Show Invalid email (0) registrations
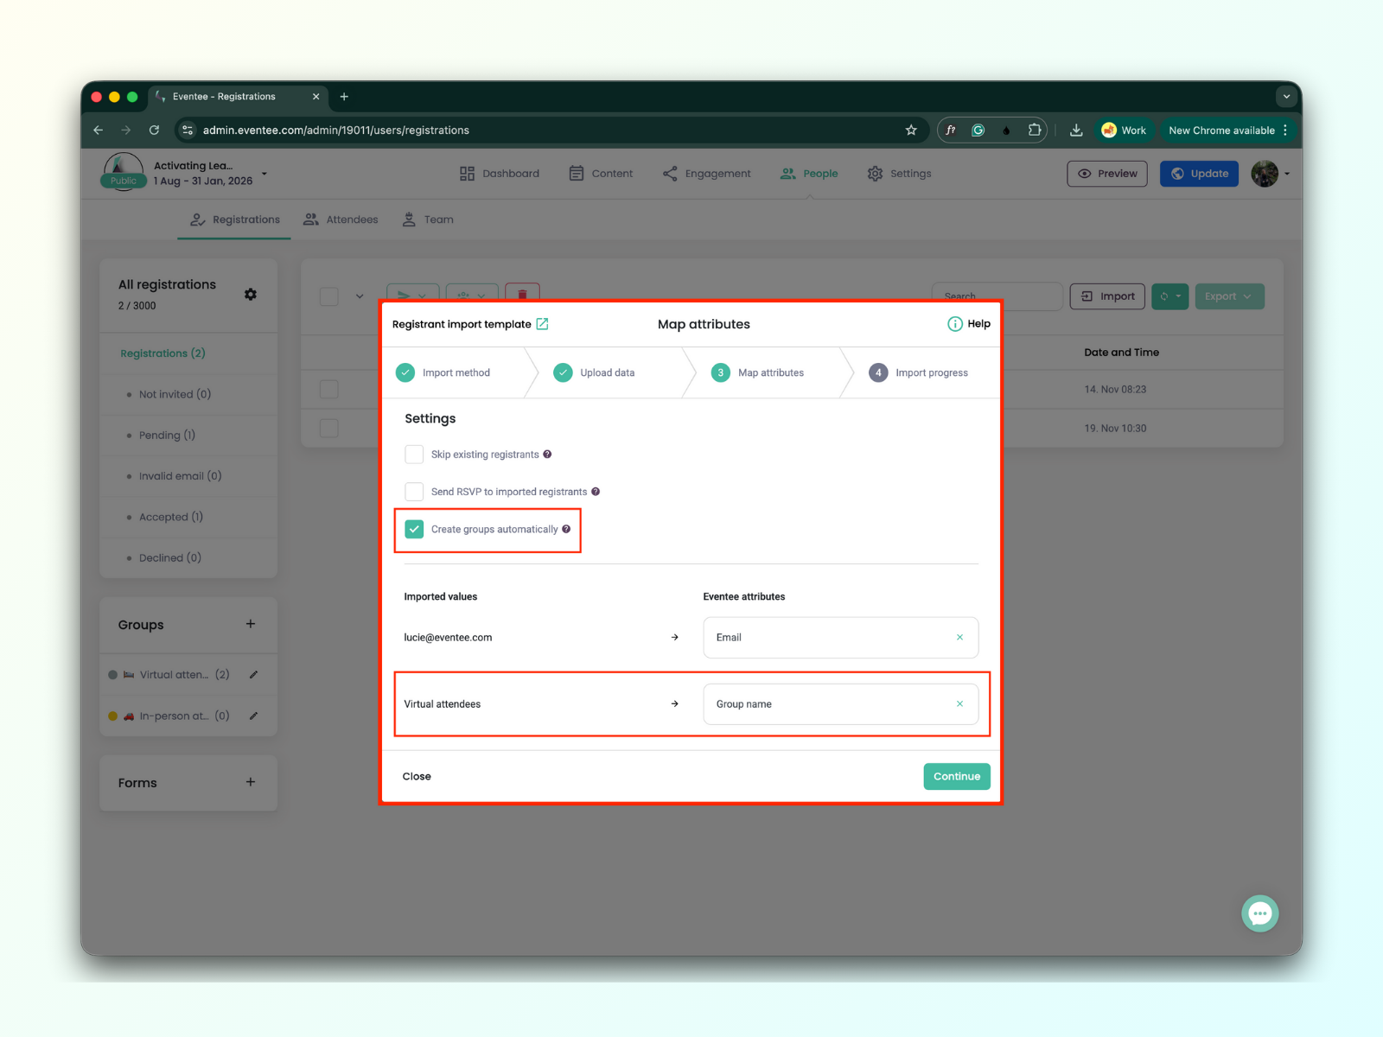This screenshot has height=1037, width=1383. coord(180,476)
